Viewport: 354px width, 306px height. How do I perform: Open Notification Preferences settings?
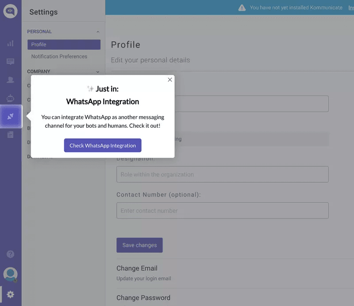pyautogui.click(x=59, y=56)
